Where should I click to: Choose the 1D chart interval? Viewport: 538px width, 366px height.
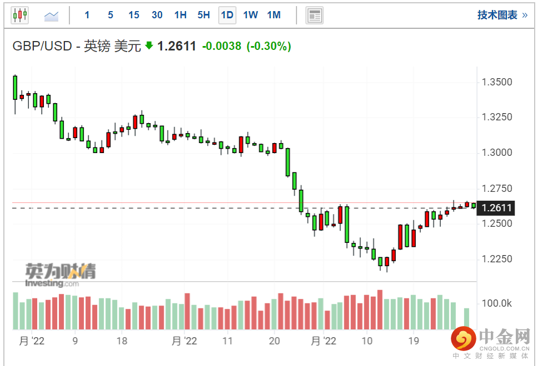(x=227, y=16)
